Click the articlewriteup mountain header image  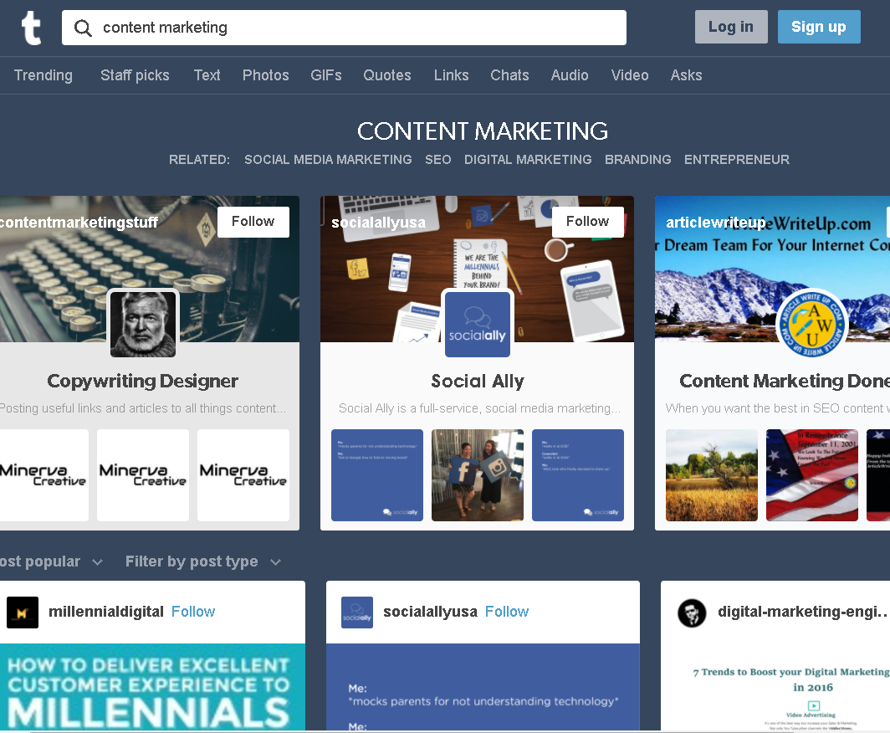pyautogui.click(x=773, y=269)
